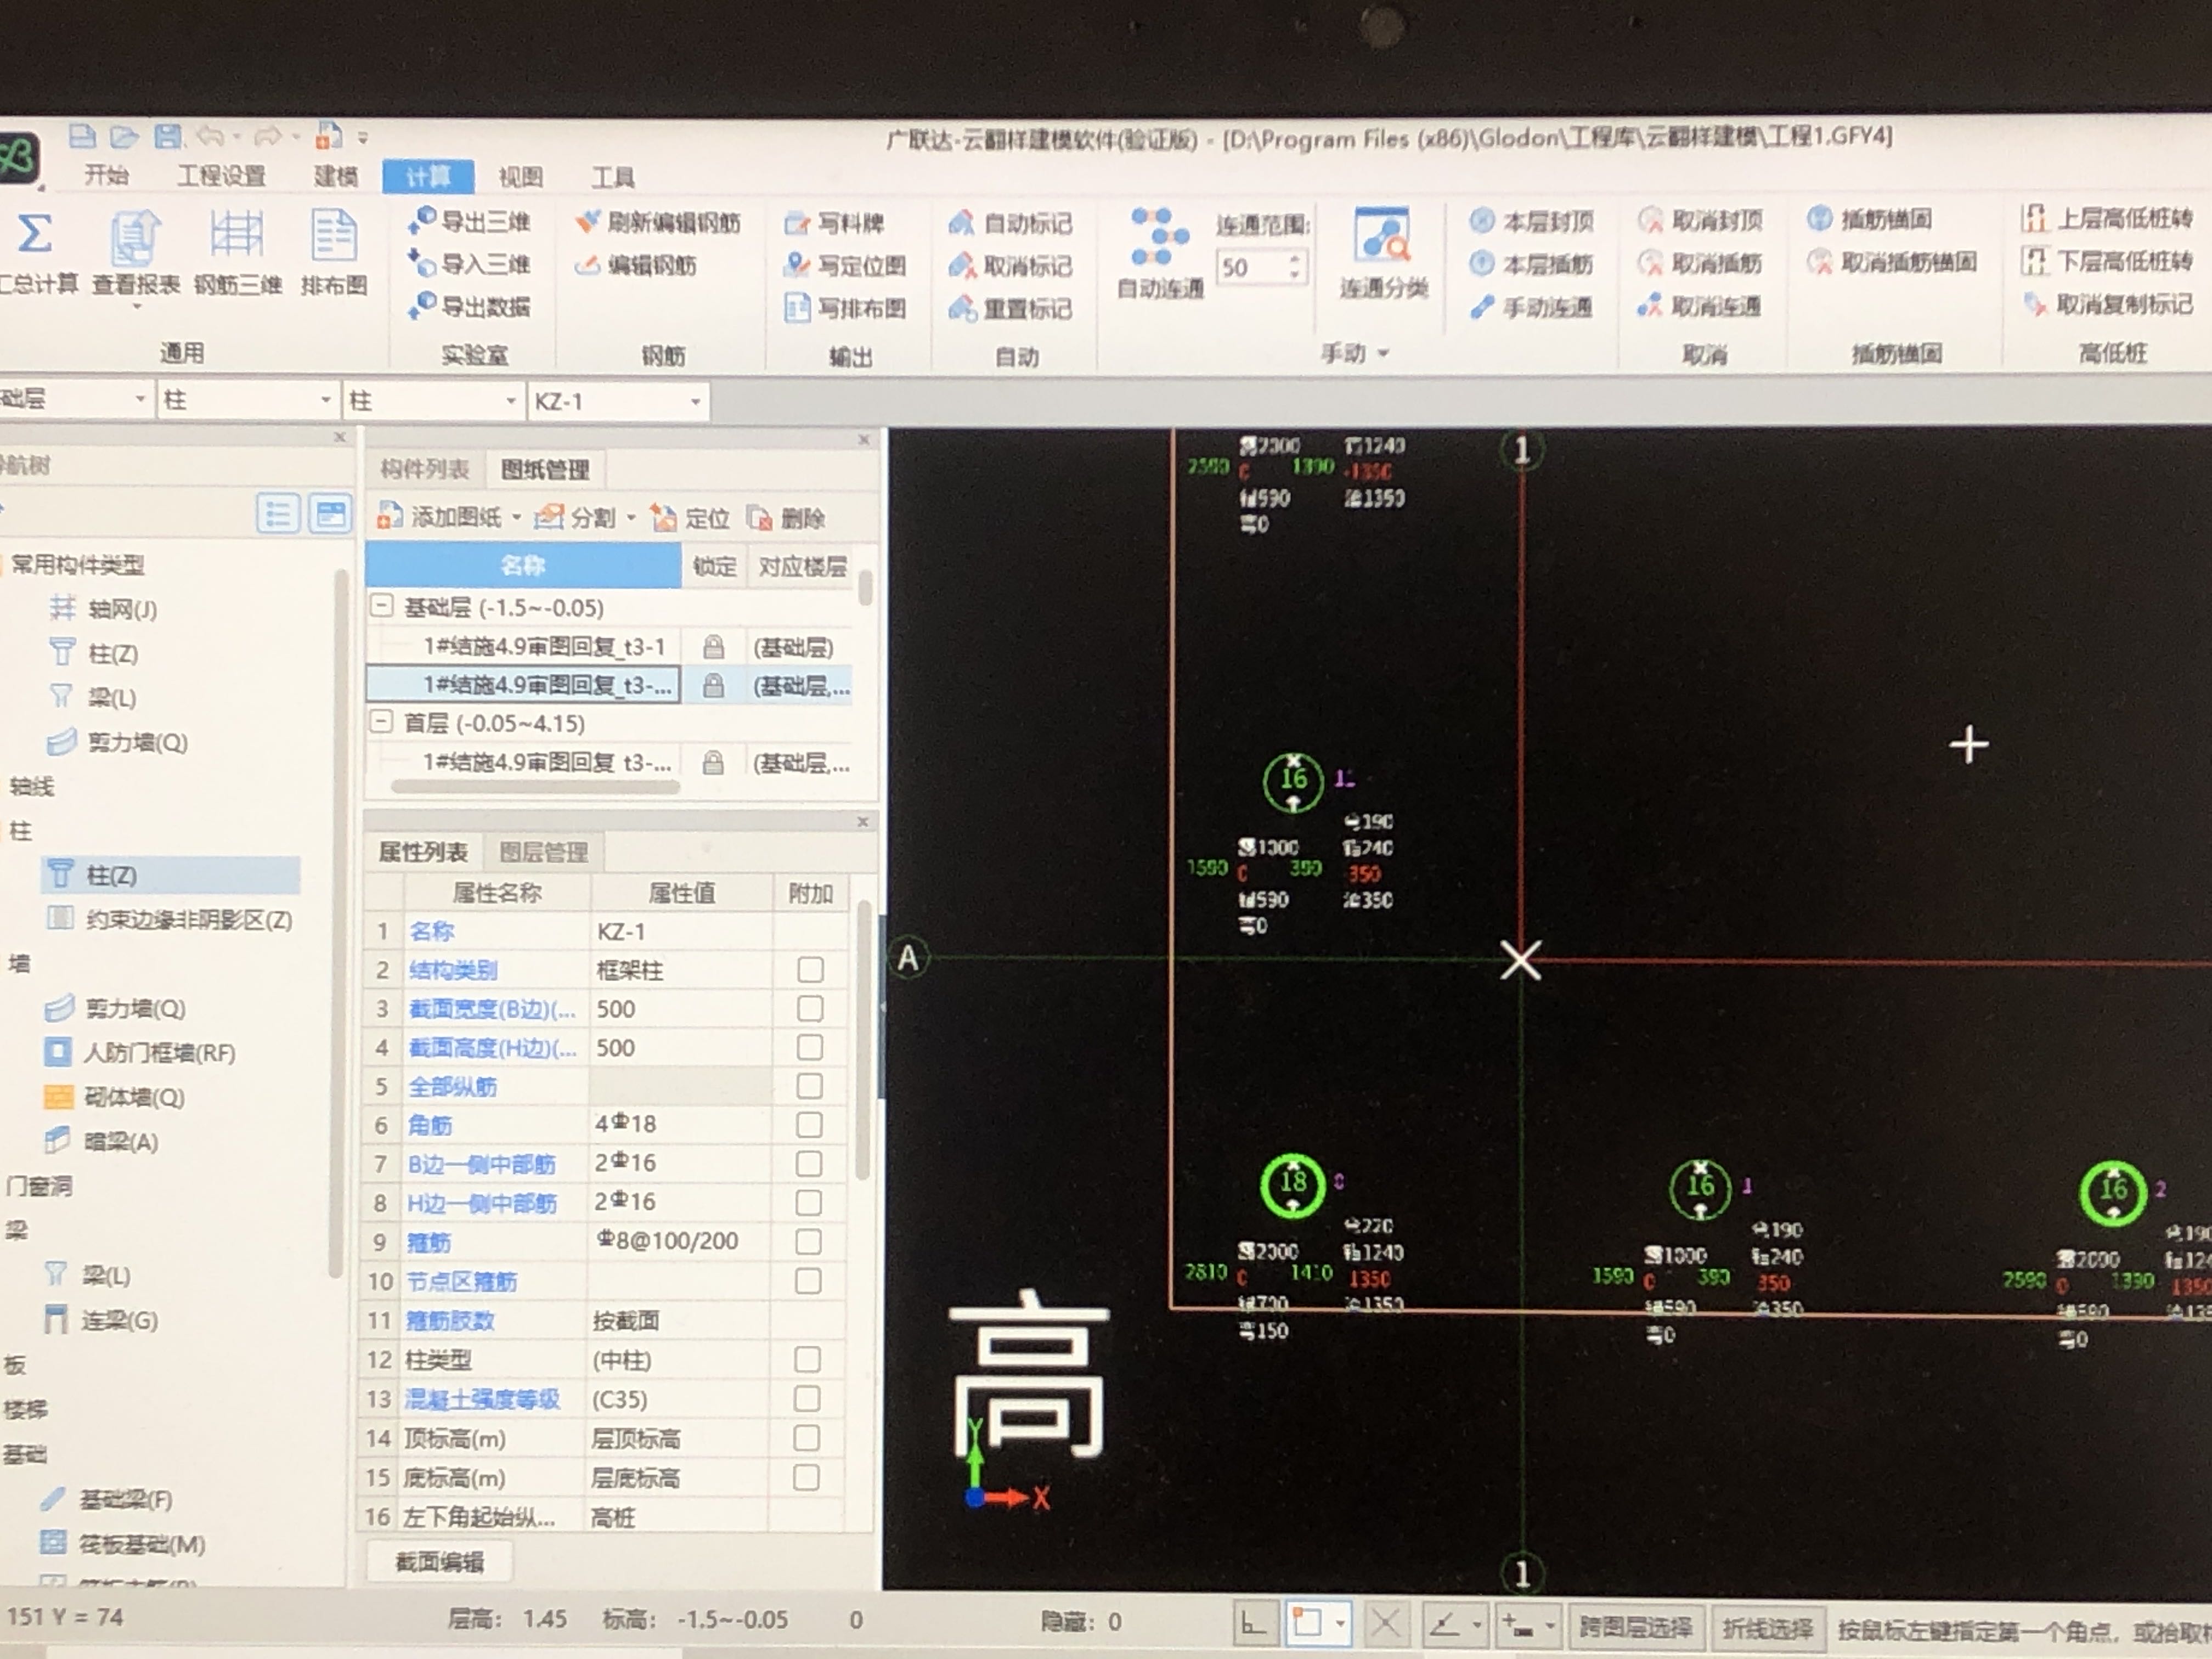Click save icon in quick access bar
This screenshot has height=1659, width=2212.
tap(167, 136)
